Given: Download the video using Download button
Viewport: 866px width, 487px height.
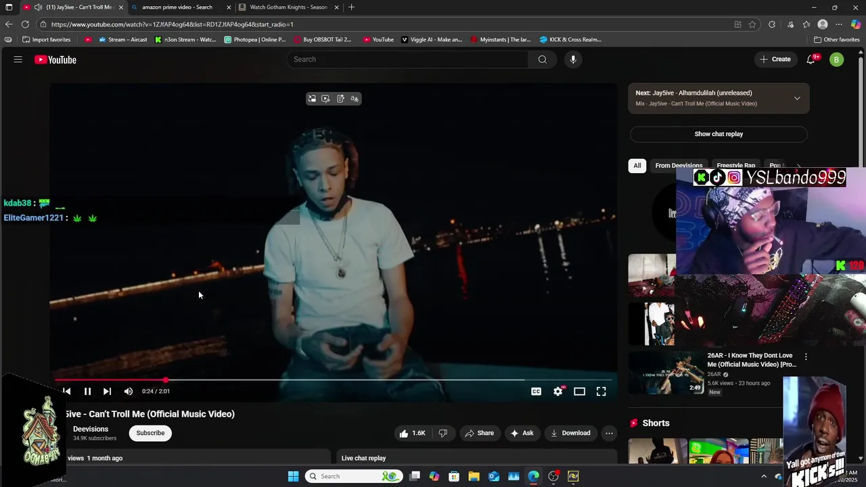Looking at the screenshot, I should tap(570, 433).
